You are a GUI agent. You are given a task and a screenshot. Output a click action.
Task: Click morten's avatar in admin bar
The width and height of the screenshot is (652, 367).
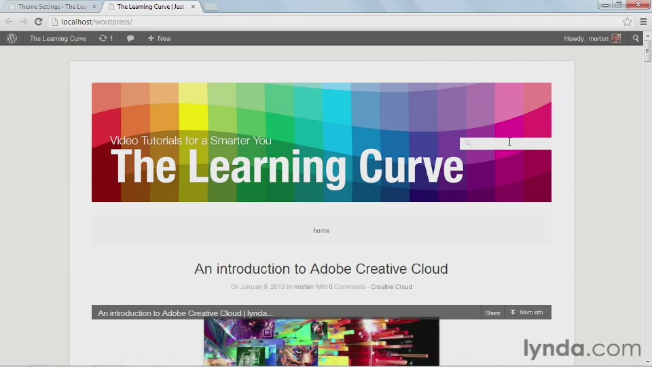616,38
